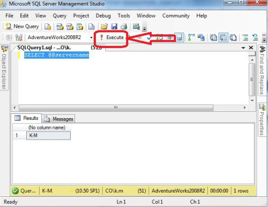
Task: Open a Database Engine Query
Action: (48, 27)
